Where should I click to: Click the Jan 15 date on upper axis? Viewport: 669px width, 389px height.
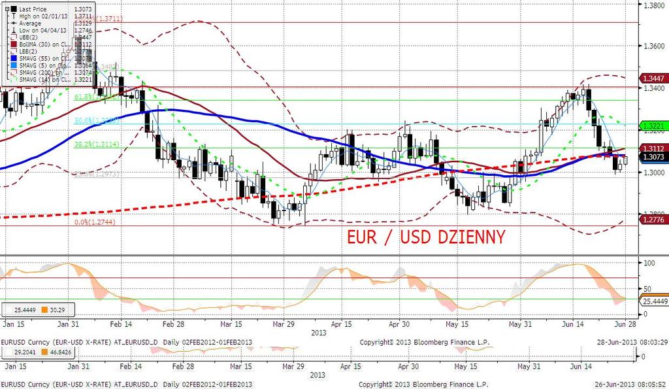click(13, 324)
